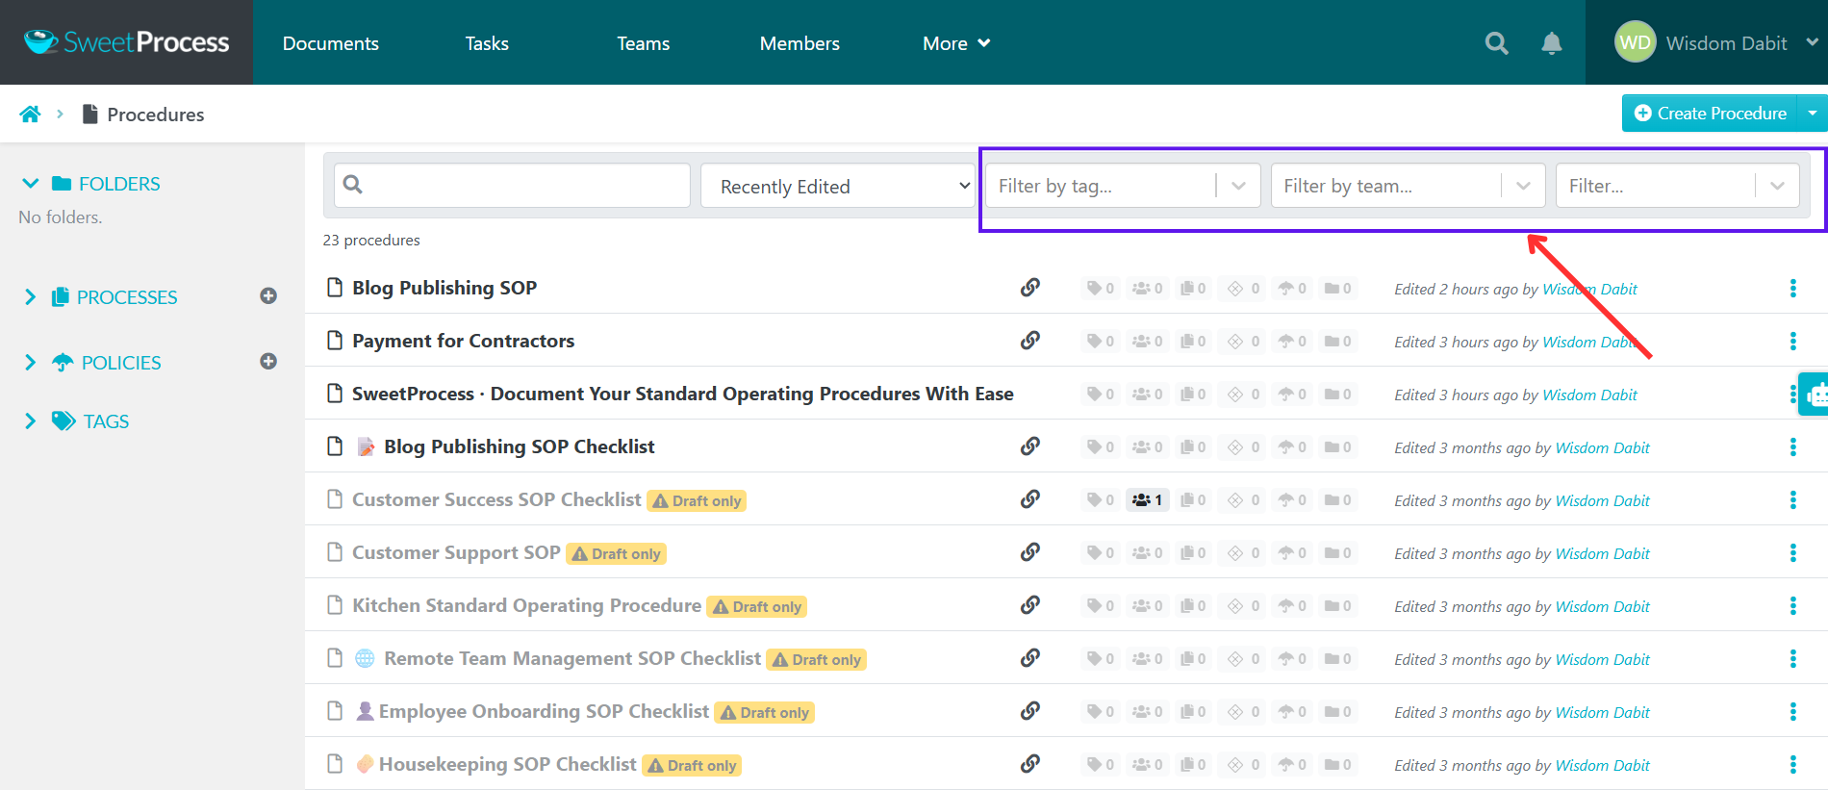Click tags count on Blog Publishing SOP row
This screenshot has height=790, width=1828.
pos(1100,289)
